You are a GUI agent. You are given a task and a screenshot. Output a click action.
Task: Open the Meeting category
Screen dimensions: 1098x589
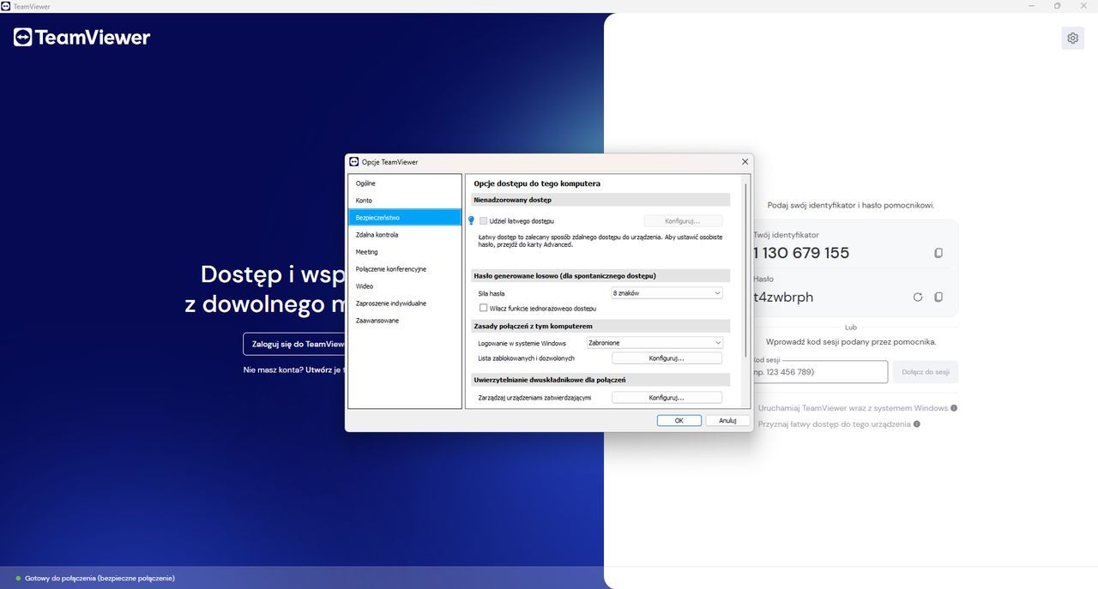coord(405,252)
